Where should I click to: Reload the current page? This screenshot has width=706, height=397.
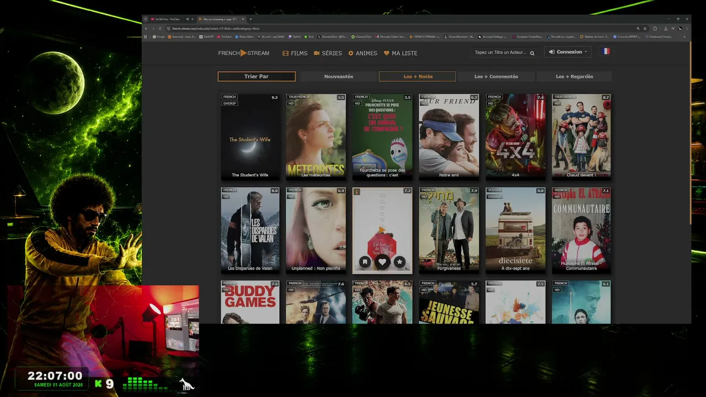coord(160,28)
